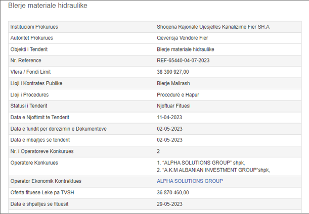Click the Data e mbajtjes se tenderit label
The height and width of the screenshot is (214, 309).
[x=40, y=140]
